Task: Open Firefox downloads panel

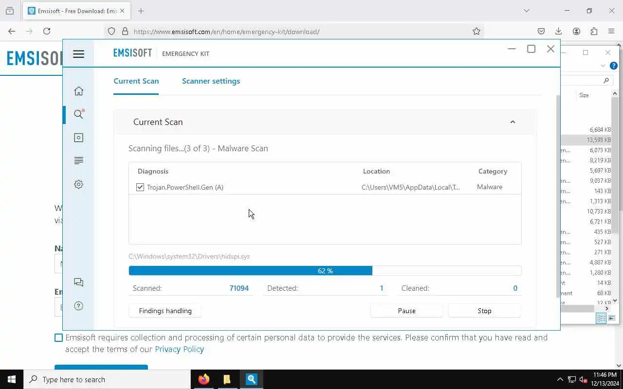Action: (559, 31)
